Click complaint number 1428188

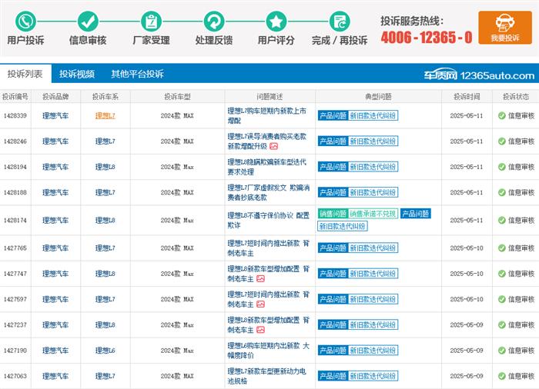point(15,192)
